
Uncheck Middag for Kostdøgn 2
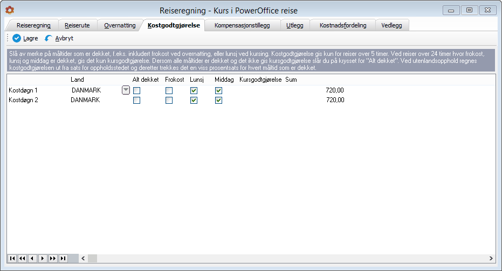pos(219,100)
